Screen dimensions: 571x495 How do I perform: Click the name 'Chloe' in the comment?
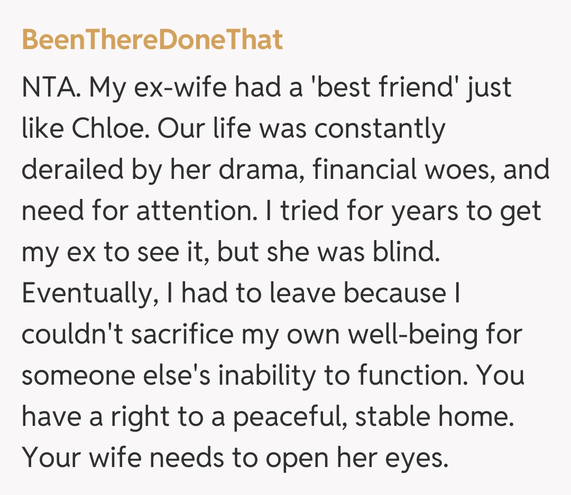[108, 129]
